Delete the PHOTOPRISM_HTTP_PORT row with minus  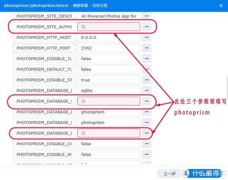(x=147, y=48)
